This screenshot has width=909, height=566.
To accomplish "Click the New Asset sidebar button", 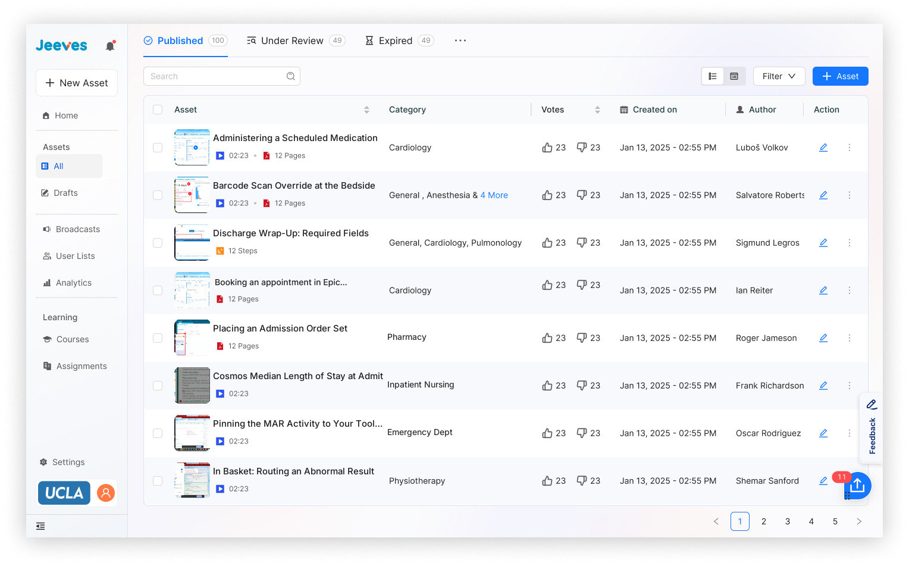I will click(77, 83).
